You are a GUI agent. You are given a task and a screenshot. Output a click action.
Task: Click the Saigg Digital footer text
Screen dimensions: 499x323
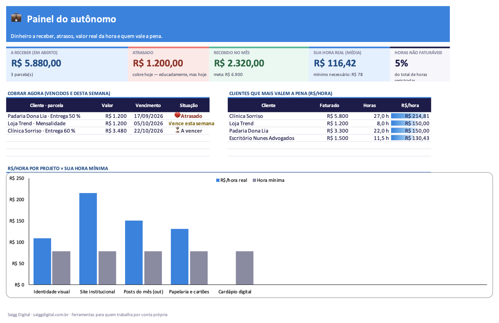(87, 315)
